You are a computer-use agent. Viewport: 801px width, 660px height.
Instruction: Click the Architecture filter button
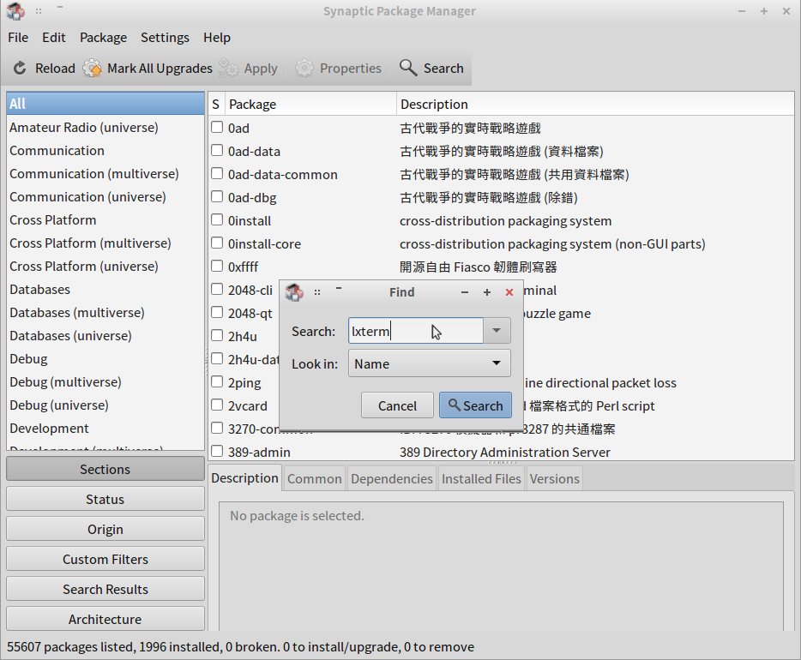105,619
